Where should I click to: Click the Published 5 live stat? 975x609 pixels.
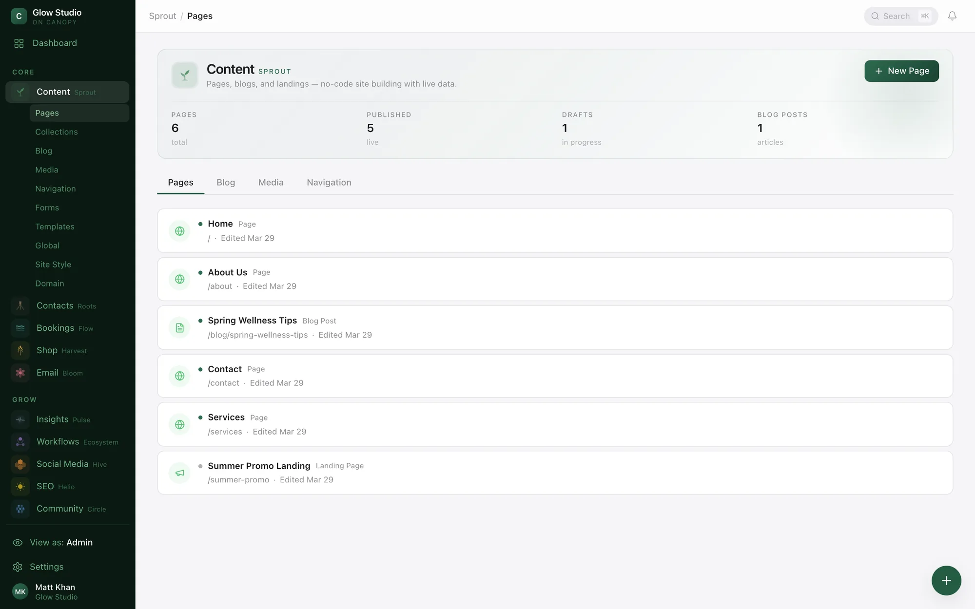[x=389, y=129]
